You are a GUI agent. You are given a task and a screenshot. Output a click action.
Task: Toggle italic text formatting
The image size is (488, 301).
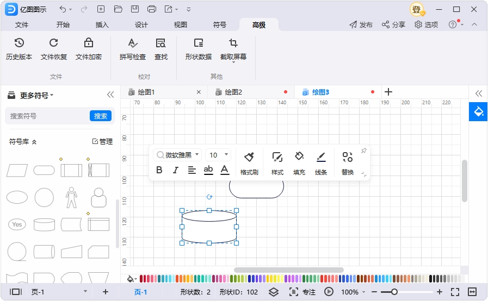[x=176, y=170]
